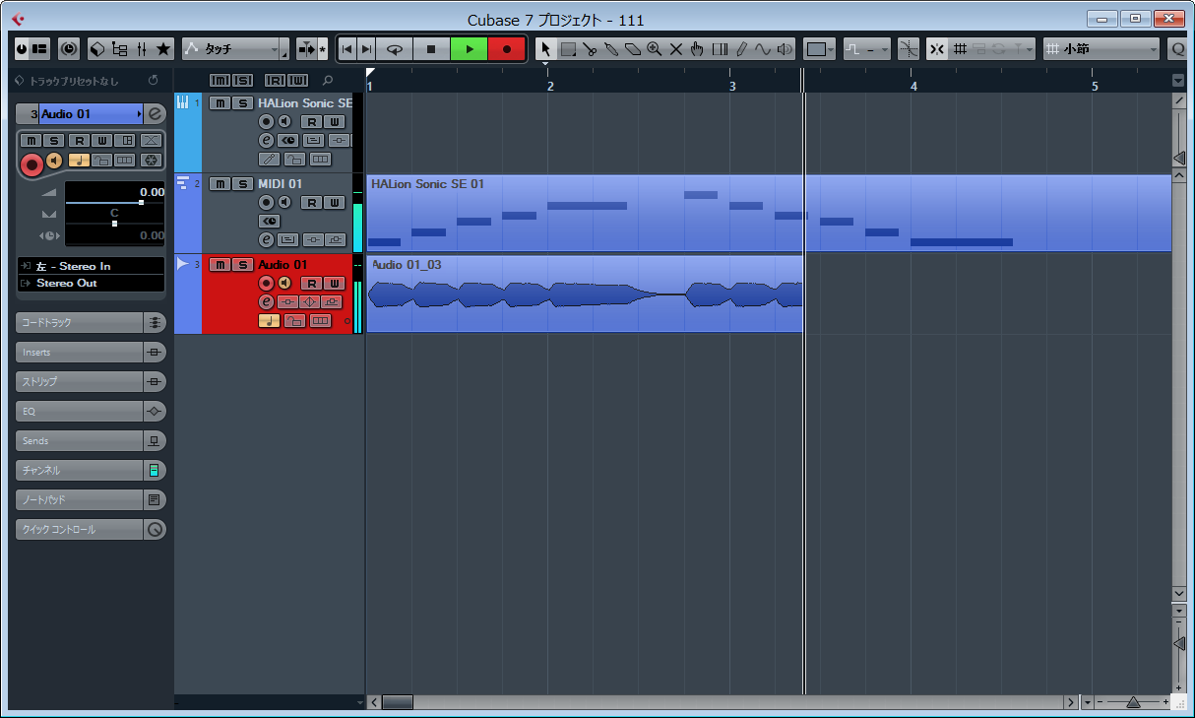Screen dimensions: 1195x718
Task: Open the mixer faders icon
Action: coord(142,48)
